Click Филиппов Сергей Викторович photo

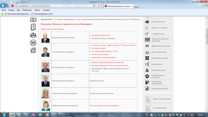click(x=45, y=38)
